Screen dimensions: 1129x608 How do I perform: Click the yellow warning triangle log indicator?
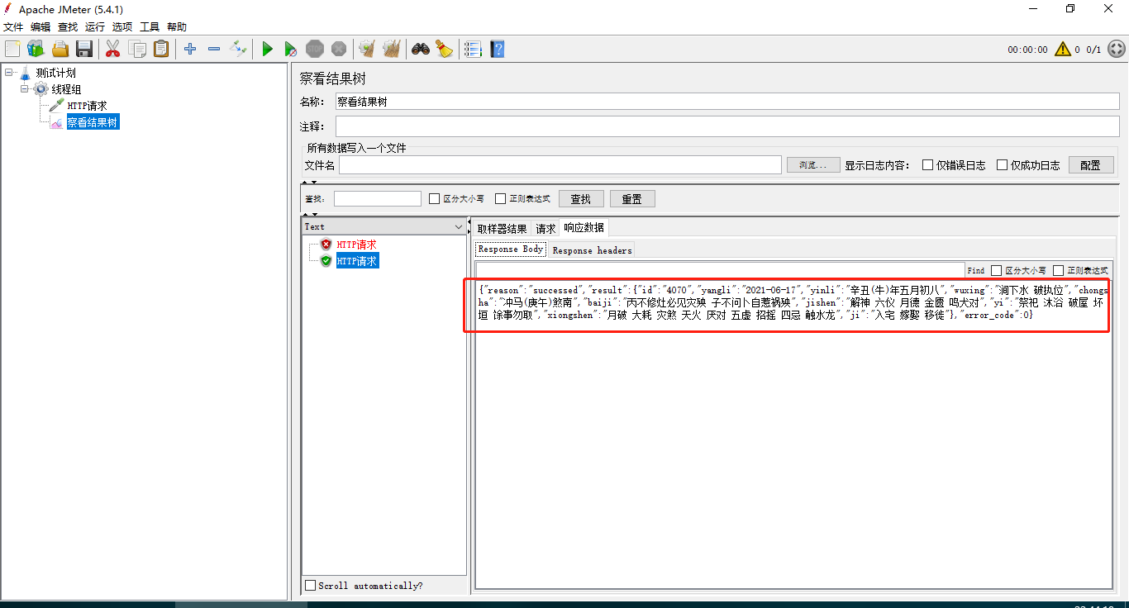1063,49
